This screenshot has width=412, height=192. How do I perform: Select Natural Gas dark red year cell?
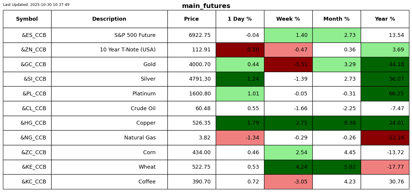[x=385, y=138]
